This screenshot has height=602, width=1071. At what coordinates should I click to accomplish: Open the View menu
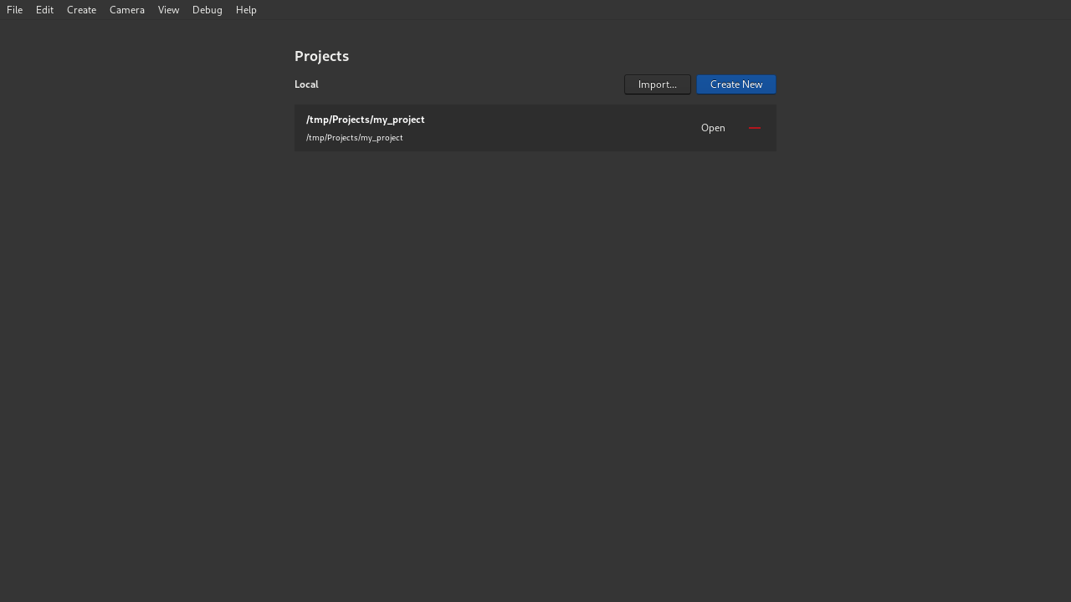tap(168, 10)
